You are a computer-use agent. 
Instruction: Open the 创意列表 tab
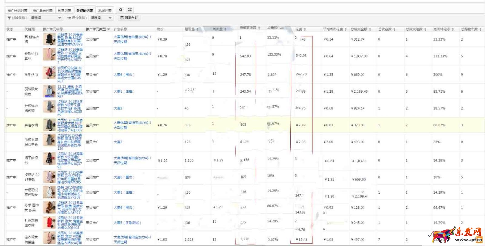click(64, 11)
